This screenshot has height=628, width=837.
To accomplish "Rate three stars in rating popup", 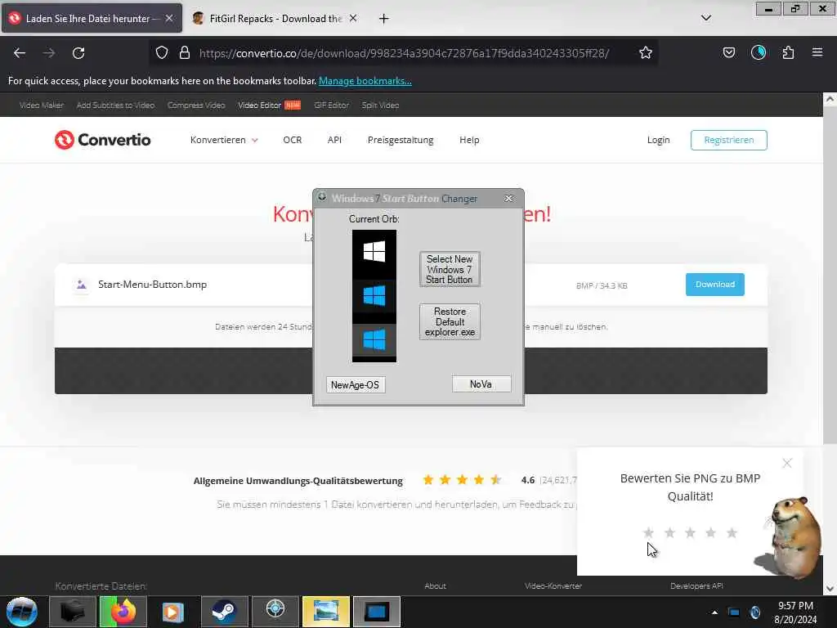I will pyautogui.click(x=690, y=532).
